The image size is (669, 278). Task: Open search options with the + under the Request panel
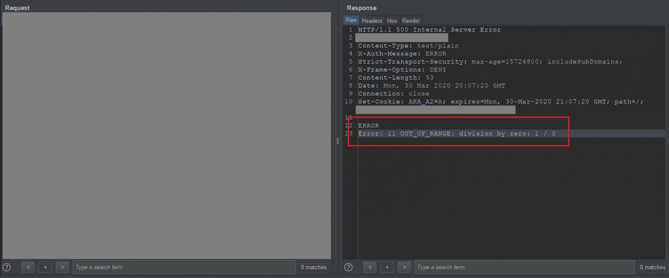[45, 267]
